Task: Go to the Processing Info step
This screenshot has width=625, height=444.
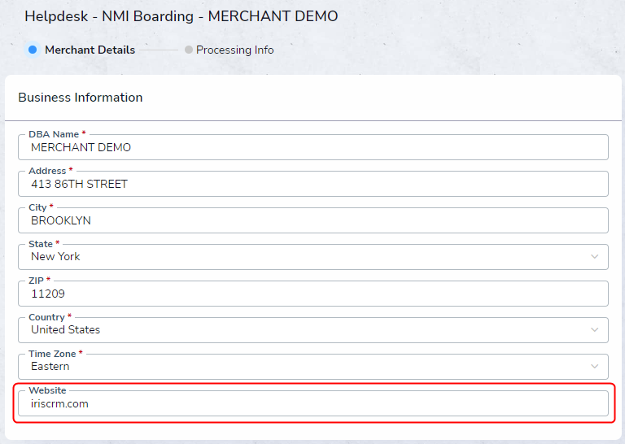Action: point(234,50)
